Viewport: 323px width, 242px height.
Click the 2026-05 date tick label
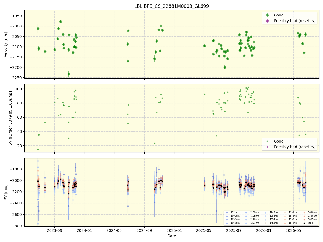[293, 230]
